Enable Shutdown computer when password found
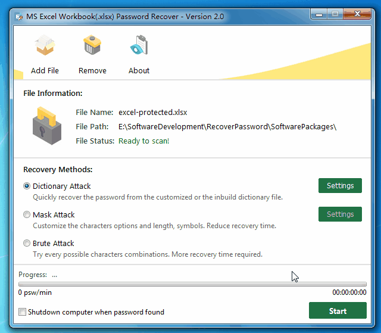381x333 pixels. [23, 312]
